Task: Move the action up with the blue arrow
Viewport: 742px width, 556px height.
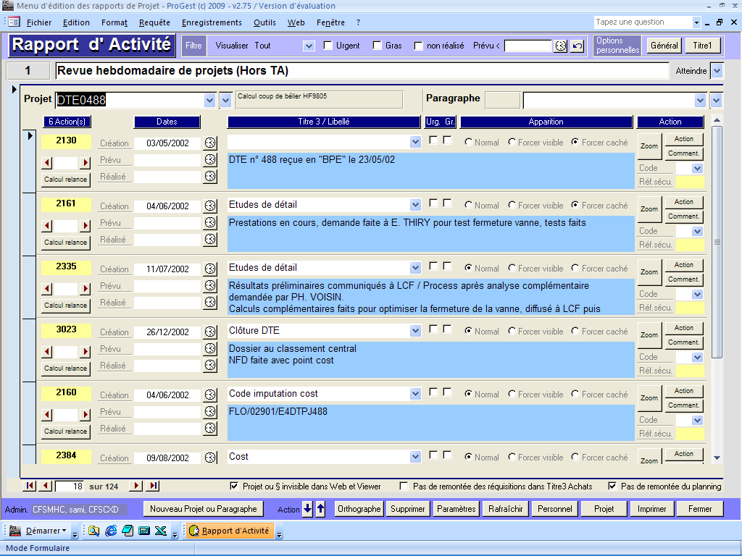Action: pyautogui.click(x=320, y=509)
